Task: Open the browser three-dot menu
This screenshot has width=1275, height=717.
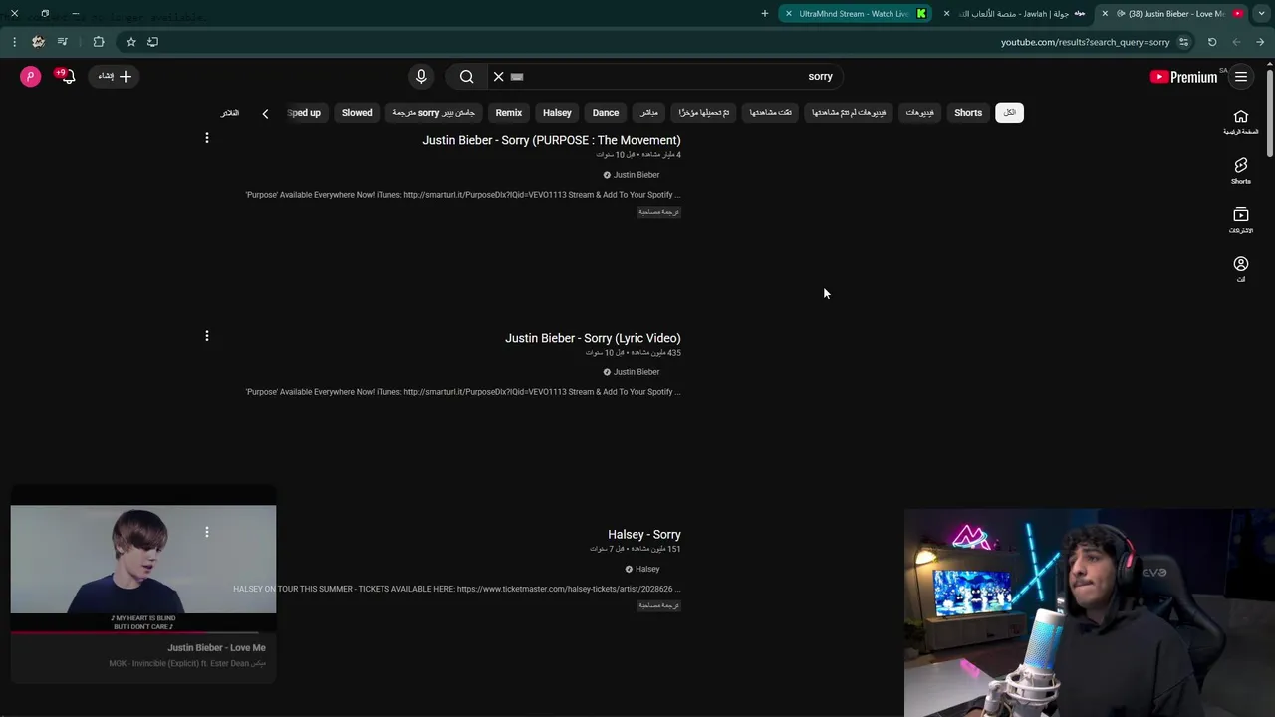Action: (14, 42)
